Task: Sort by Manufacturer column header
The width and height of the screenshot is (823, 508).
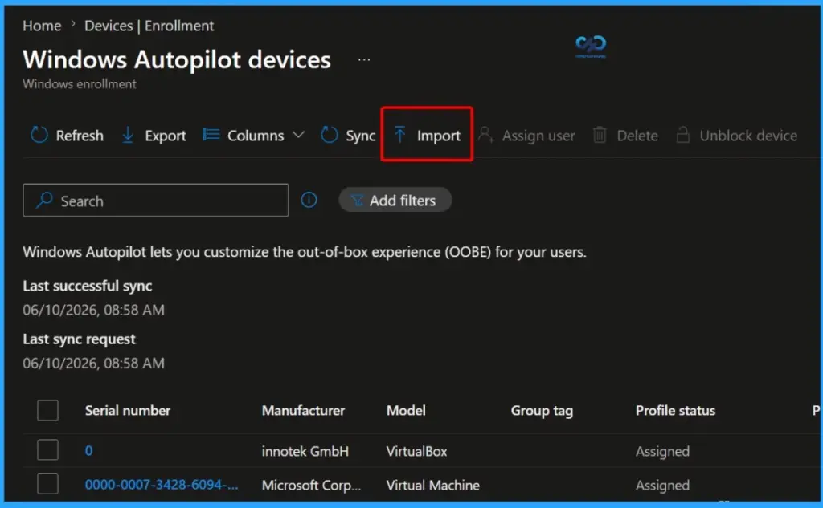Action: click(x=303, y=410)
